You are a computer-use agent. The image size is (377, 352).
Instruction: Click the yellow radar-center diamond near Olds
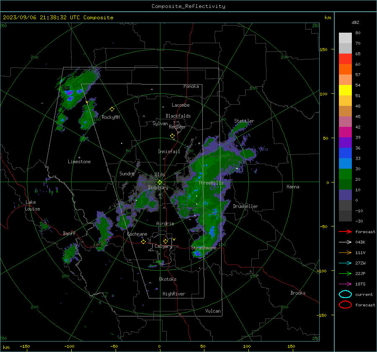tap(160, 182)
